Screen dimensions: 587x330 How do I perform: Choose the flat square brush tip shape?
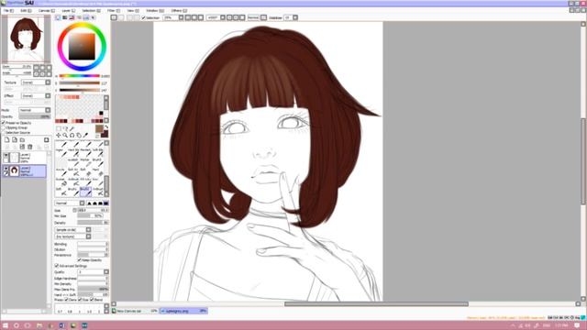pos(106,203)
